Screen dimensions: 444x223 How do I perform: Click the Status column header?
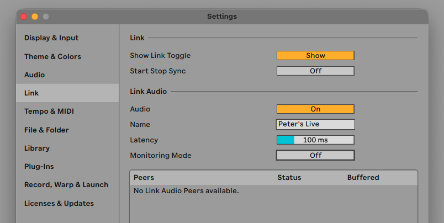tap(289, 178)
